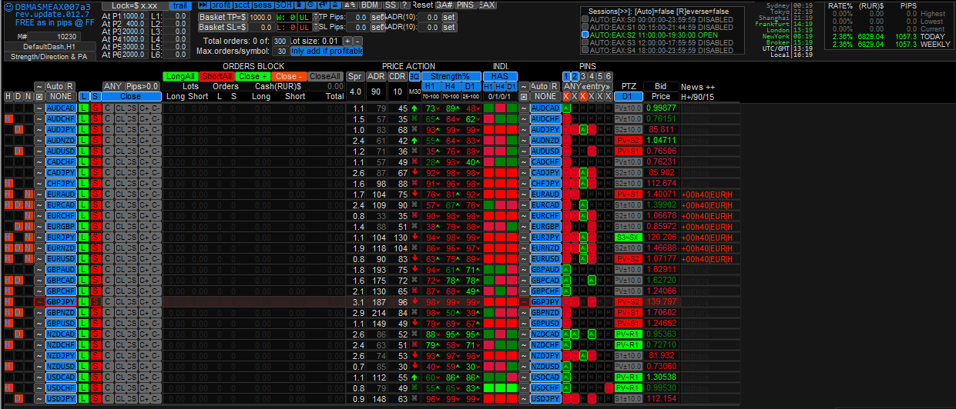Viewport: 956px width, 409px height.
Task: Click the L buy button for AUDCAD
Action: [x=84, y=108]
